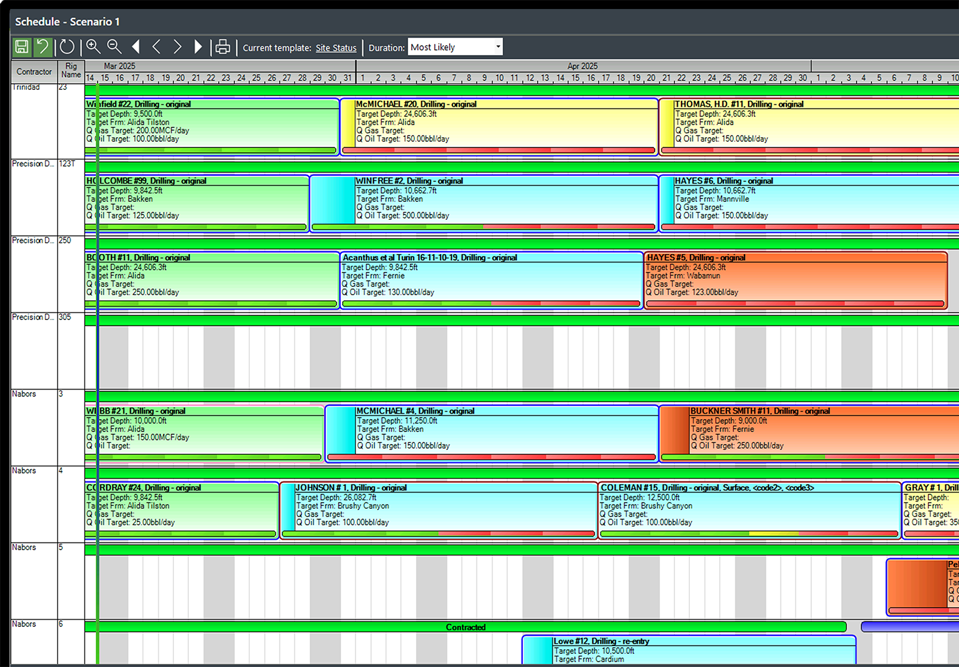Viewport: 959px width, 667px height.
Task: Click the Contractor column header
Action: pyautogui.click(x=34, y=71)
